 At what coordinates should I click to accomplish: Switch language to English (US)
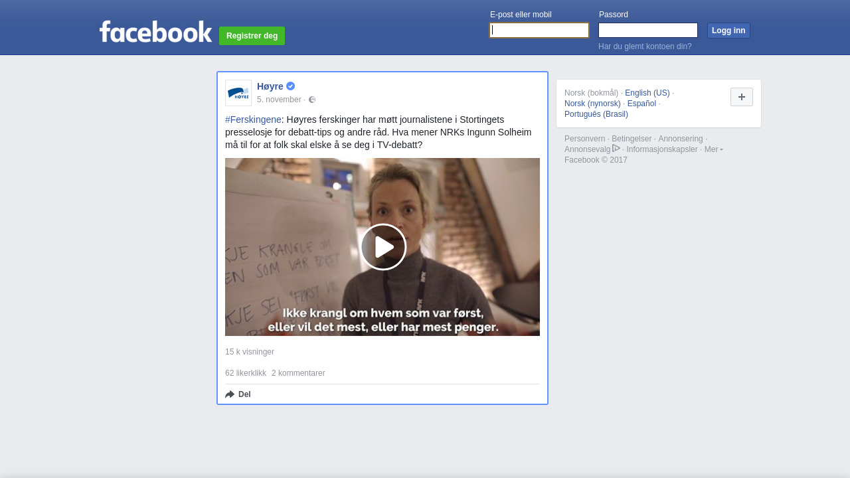[647, 93]
